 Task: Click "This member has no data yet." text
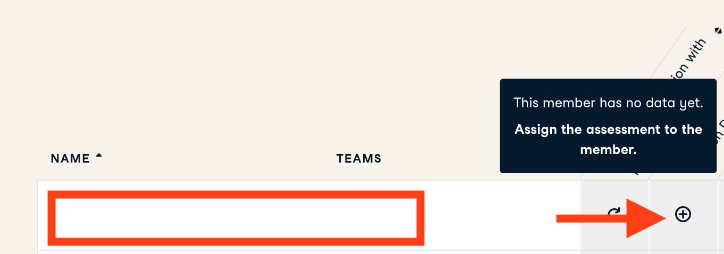click(608, 103)
